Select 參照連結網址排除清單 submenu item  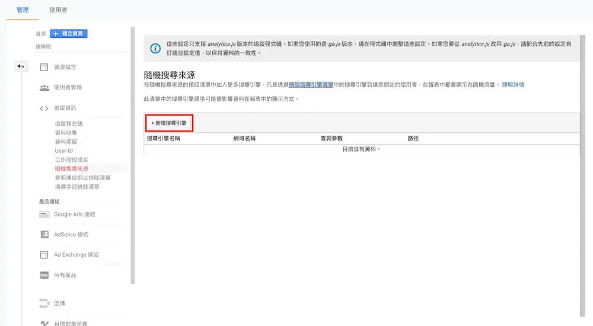pos(82,178)
